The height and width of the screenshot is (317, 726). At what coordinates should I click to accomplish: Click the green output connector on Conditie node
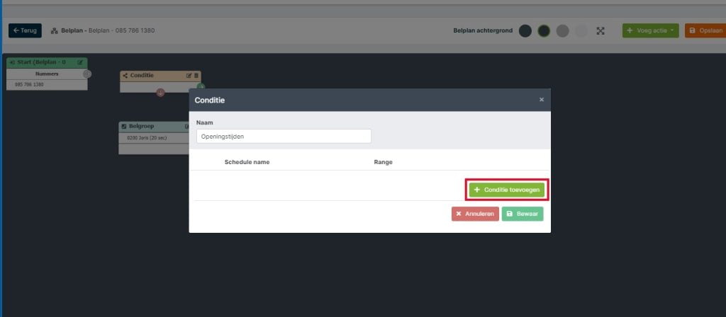201,86
